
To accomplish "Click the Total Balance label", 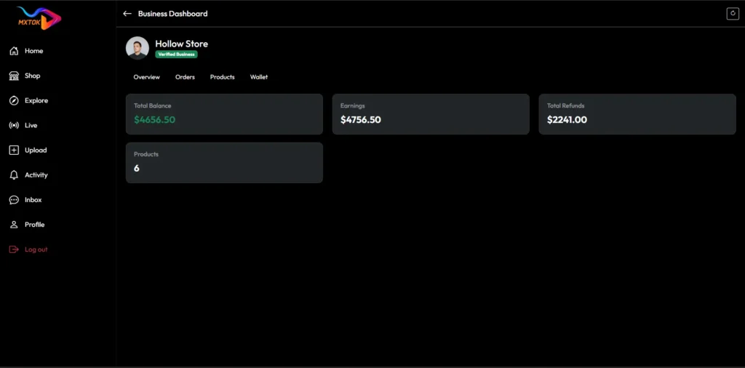I will [x=153, y=106].
